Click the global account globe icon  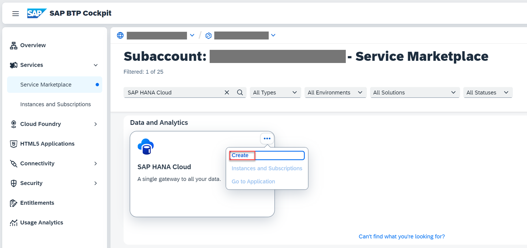coord(120,36)
